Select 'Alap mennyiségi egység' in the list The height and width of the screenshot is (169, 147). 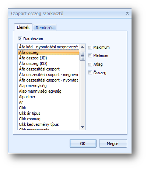(x=48, y=91)
